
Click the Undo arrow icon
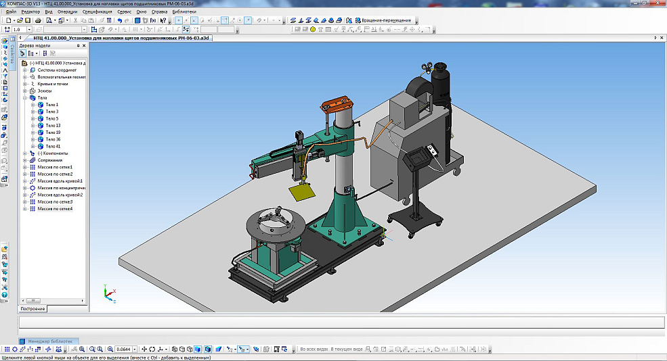coord(119,20)
